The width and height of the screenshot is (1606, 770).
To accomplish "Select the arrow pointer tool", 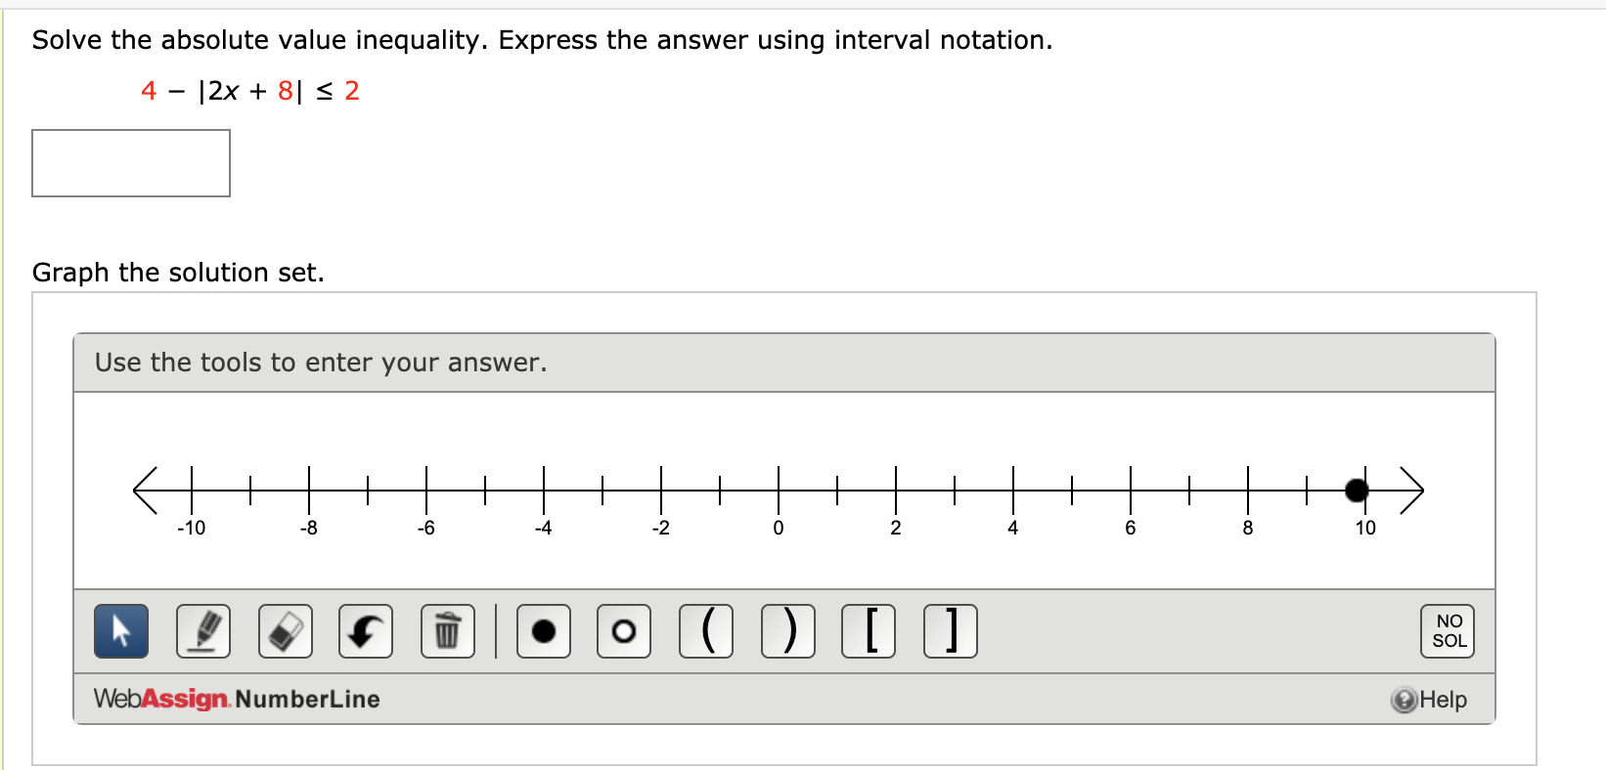I will (x=120, y=631).
